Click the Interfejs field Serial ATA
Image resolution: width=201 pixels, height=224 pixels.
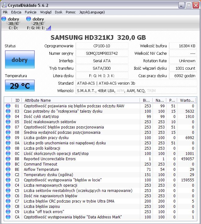[x=102, y=61]
